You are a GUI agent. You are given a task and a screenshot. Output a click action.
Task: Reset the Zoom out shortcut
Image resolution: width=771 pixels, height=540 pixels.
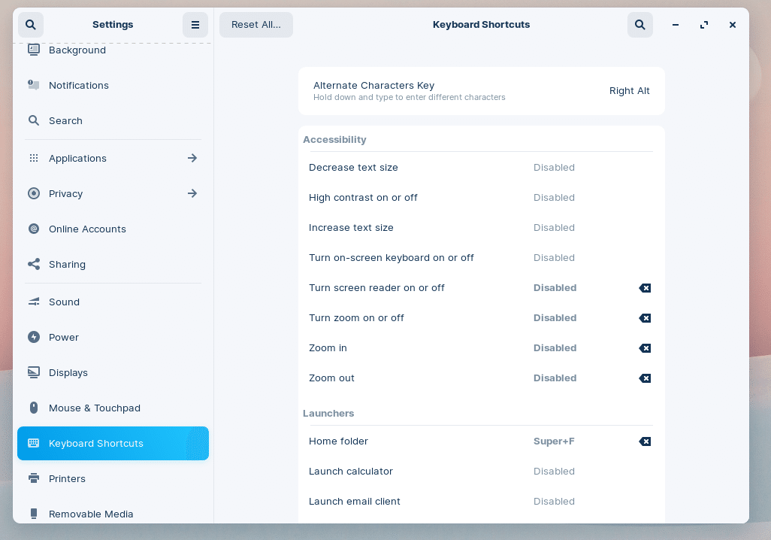tap(645, 378)
